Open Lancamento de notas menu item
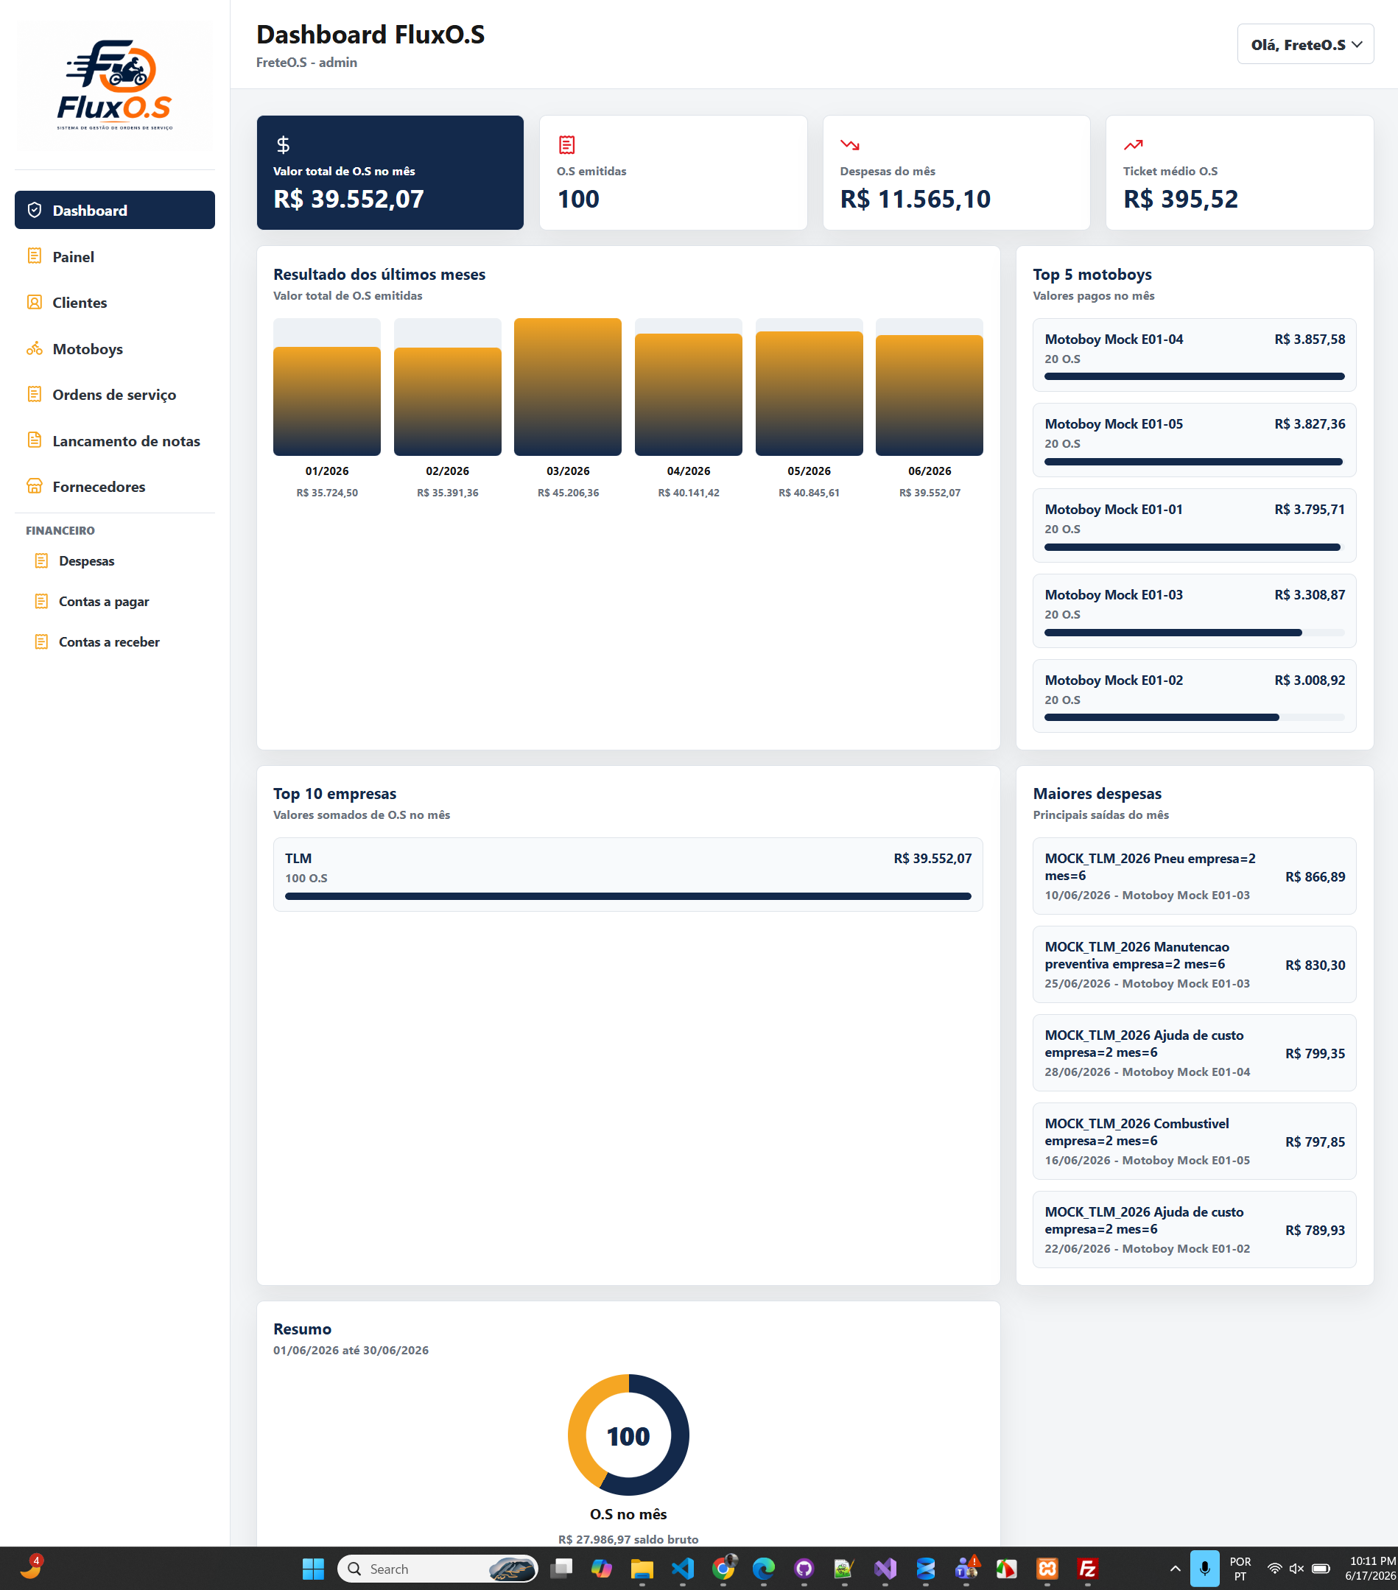 (x=114, y=440)
